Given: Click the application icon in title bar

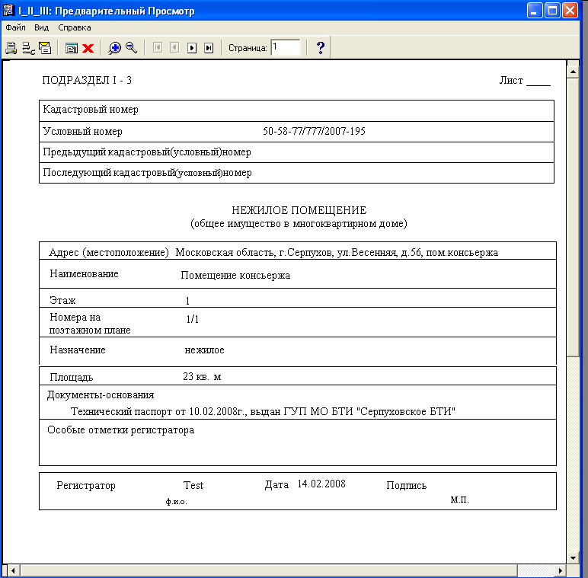Looking at the screenshot, I should click(8, 10).
